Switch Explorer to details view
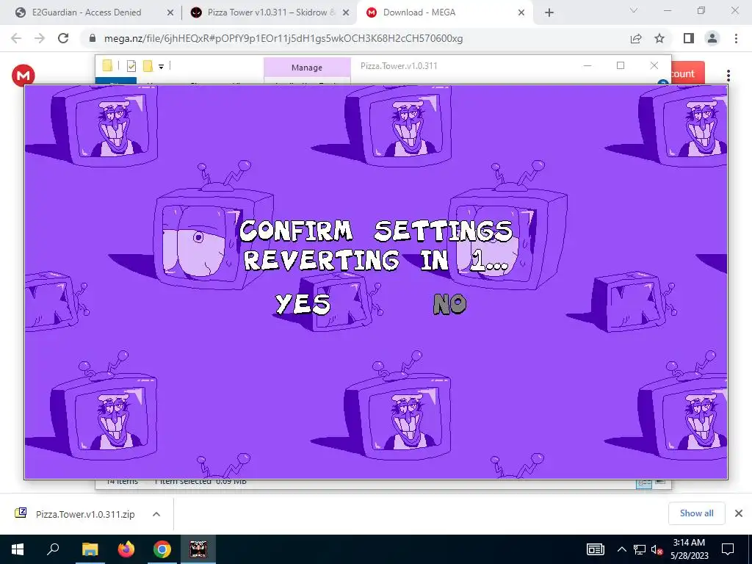 pos(643,483)
